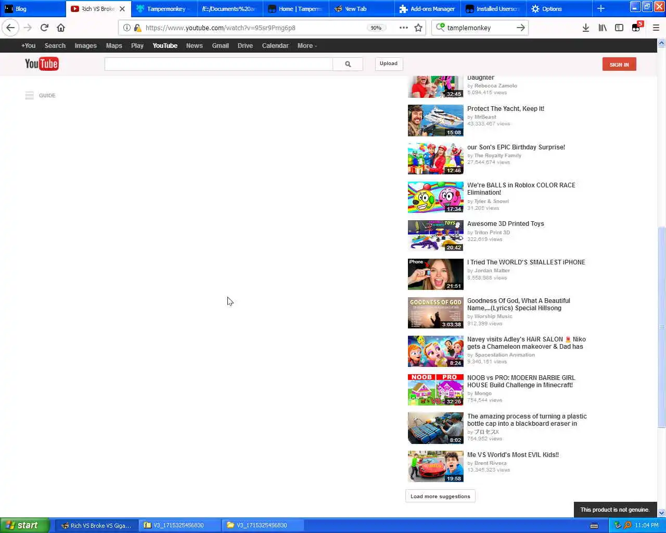
Task: Bookmark this page with the star
Action: tap(418, 28)
